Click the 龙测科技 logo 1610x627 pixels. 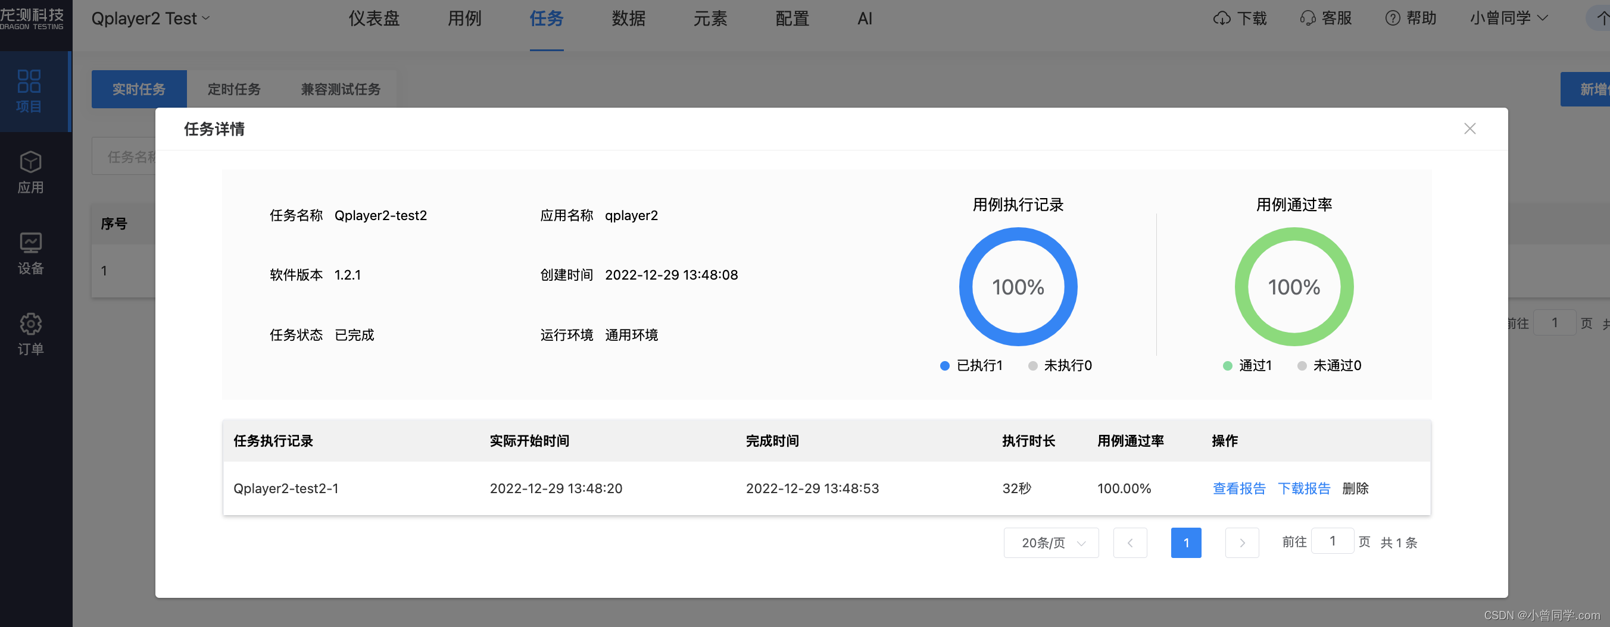[33, 18]
